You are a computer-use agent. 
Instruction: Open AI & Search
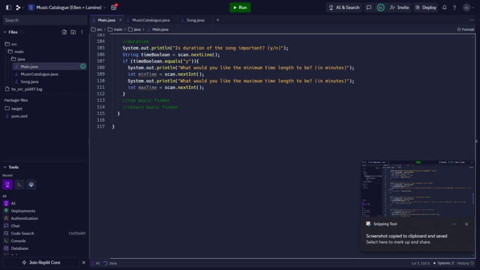344,7
